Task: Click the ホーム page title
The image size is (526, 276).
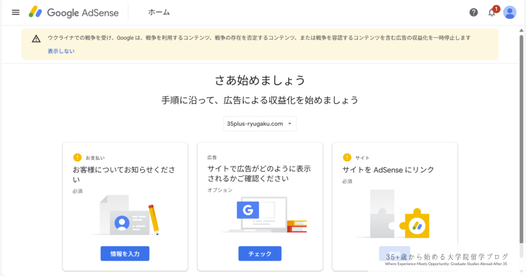Action: coord(159,12)
